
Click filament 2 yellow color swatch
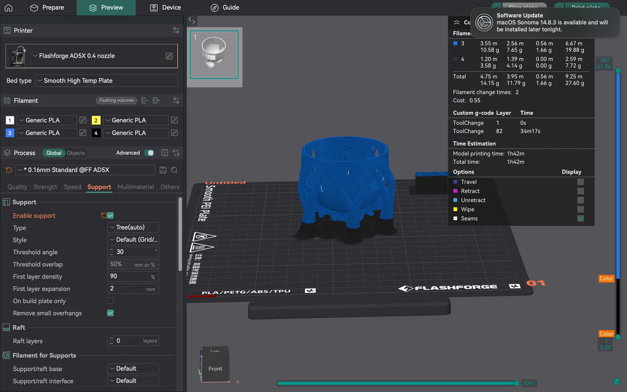tap(96, 120)
